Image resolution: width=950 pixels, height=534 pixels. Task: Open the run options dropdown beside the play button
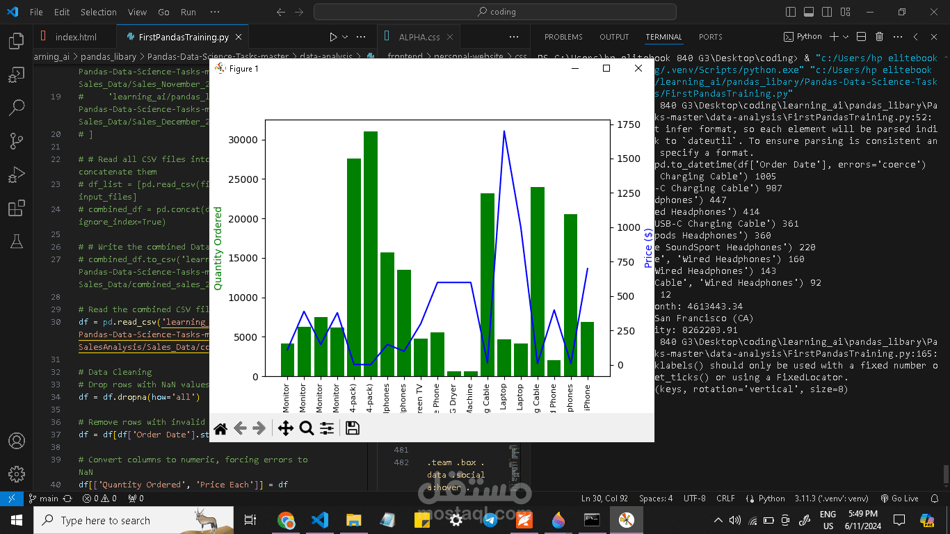point(344,36)
